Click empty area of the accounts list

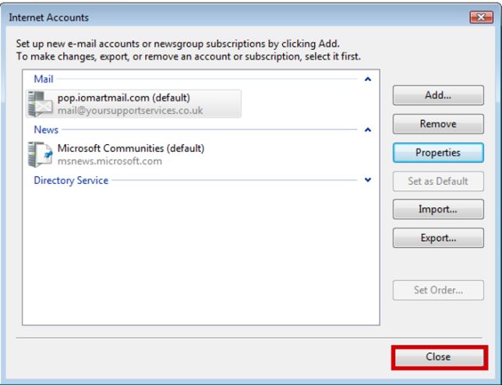pyautogui.click(x=201, y=256)
